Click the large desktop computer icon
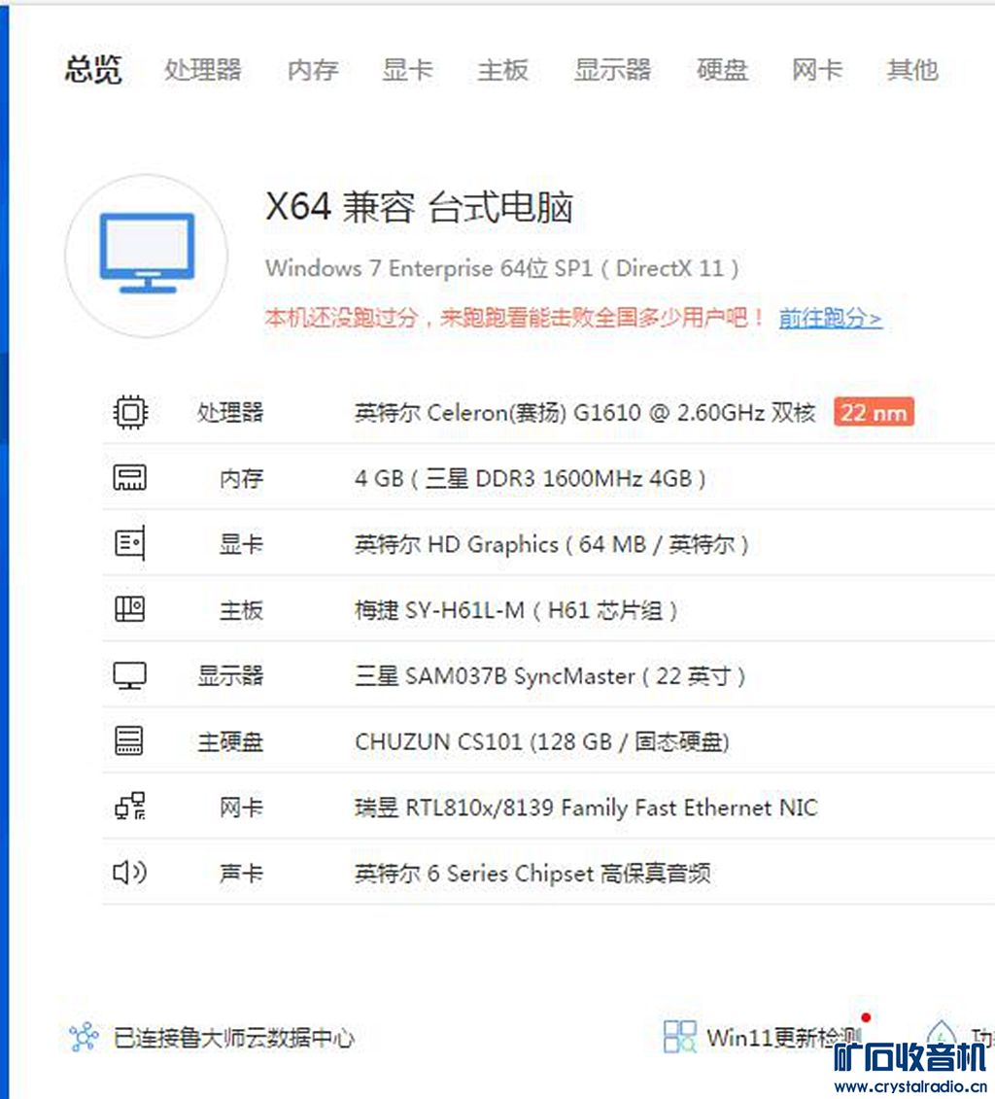 (147, 256)
